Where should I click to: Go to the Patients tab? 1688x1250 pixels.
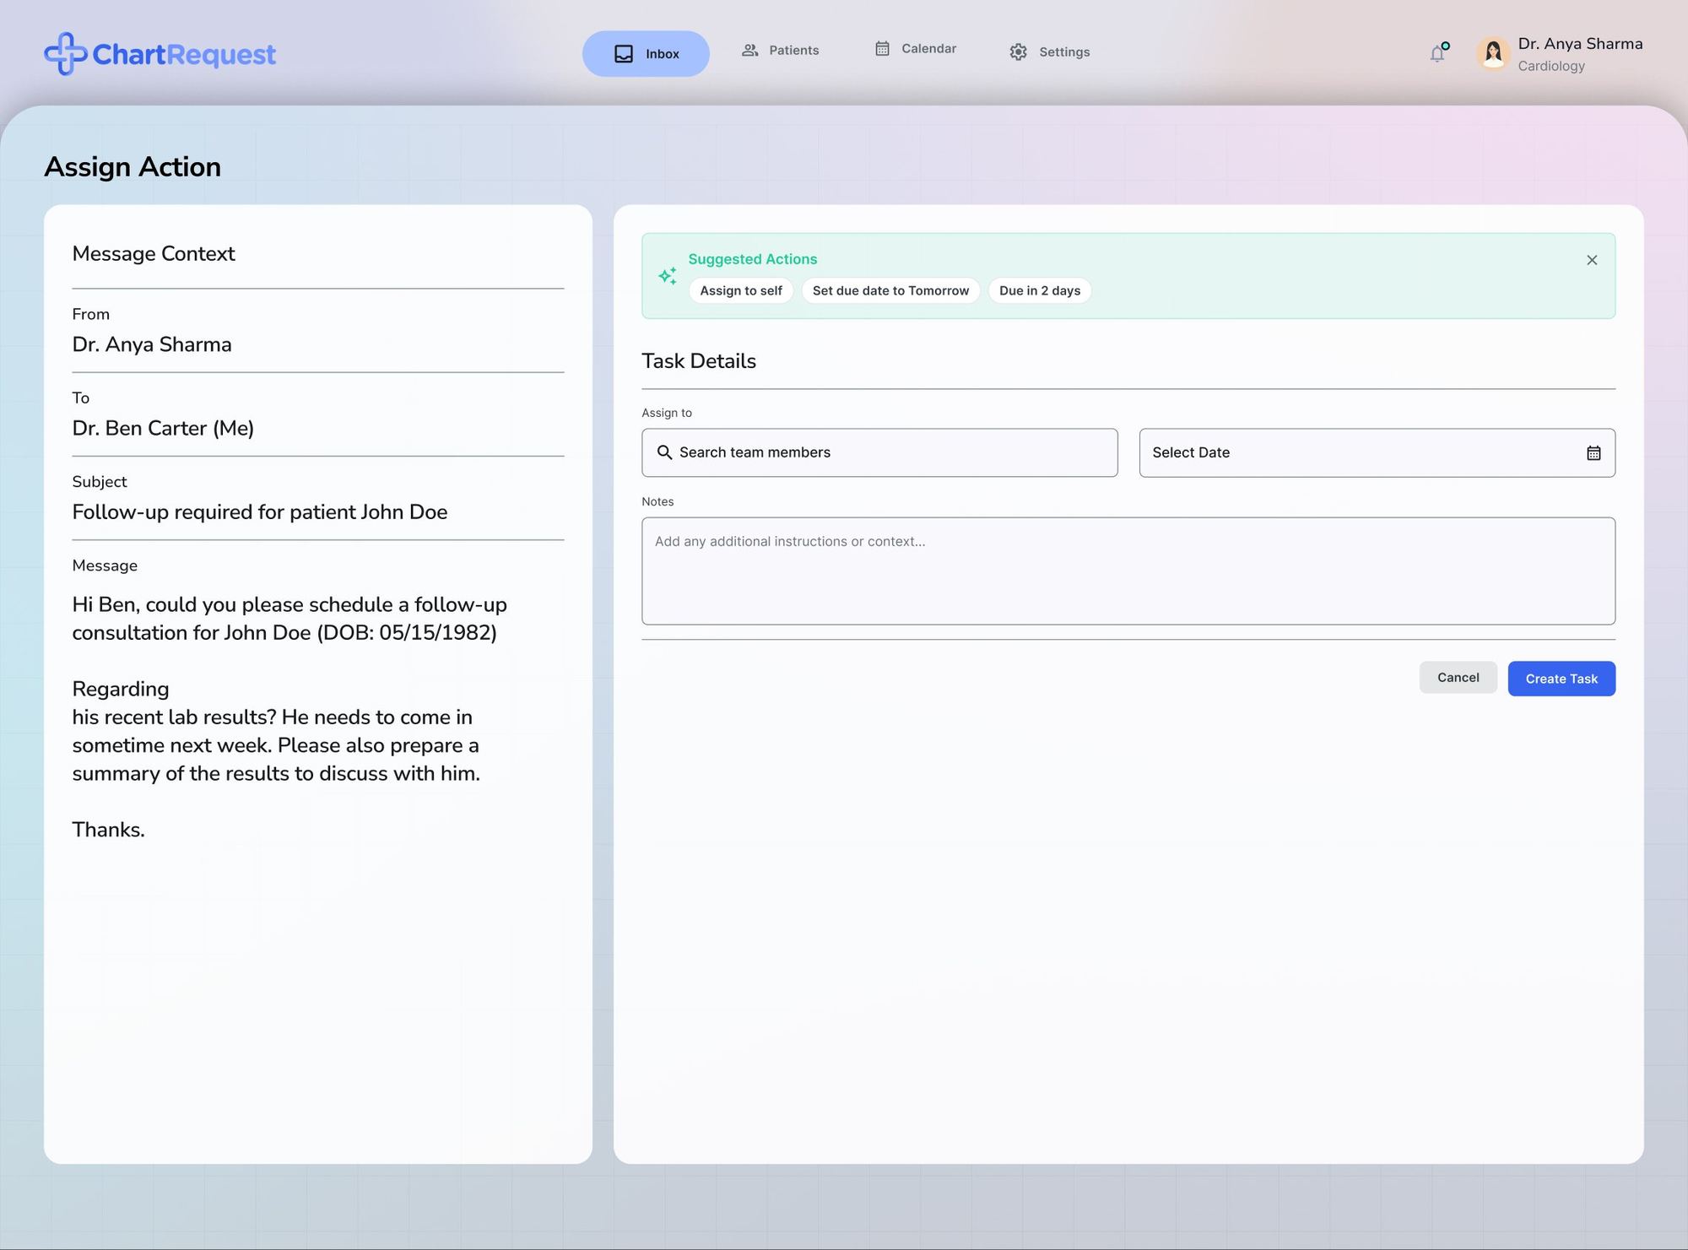781,51
